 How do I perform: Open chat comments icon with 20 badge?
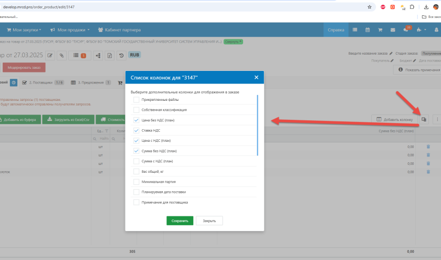(x=406, y=29)
